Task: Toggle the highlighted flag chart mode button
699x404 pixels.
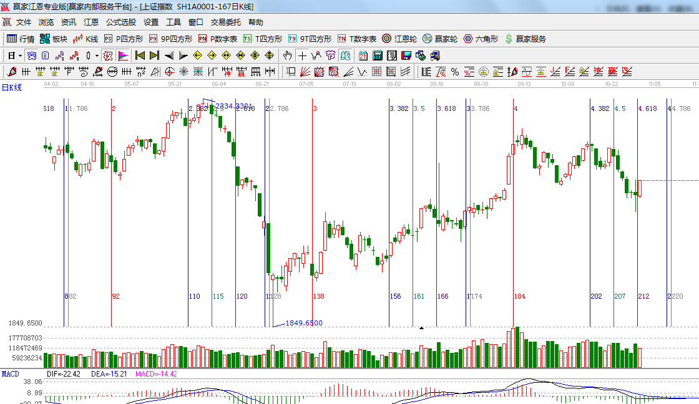Action: click(122, 55)
